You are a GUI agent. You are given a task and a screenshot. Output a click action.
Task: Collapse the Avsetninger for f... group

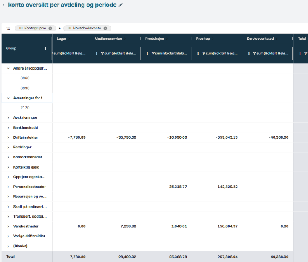coord(8,98)
